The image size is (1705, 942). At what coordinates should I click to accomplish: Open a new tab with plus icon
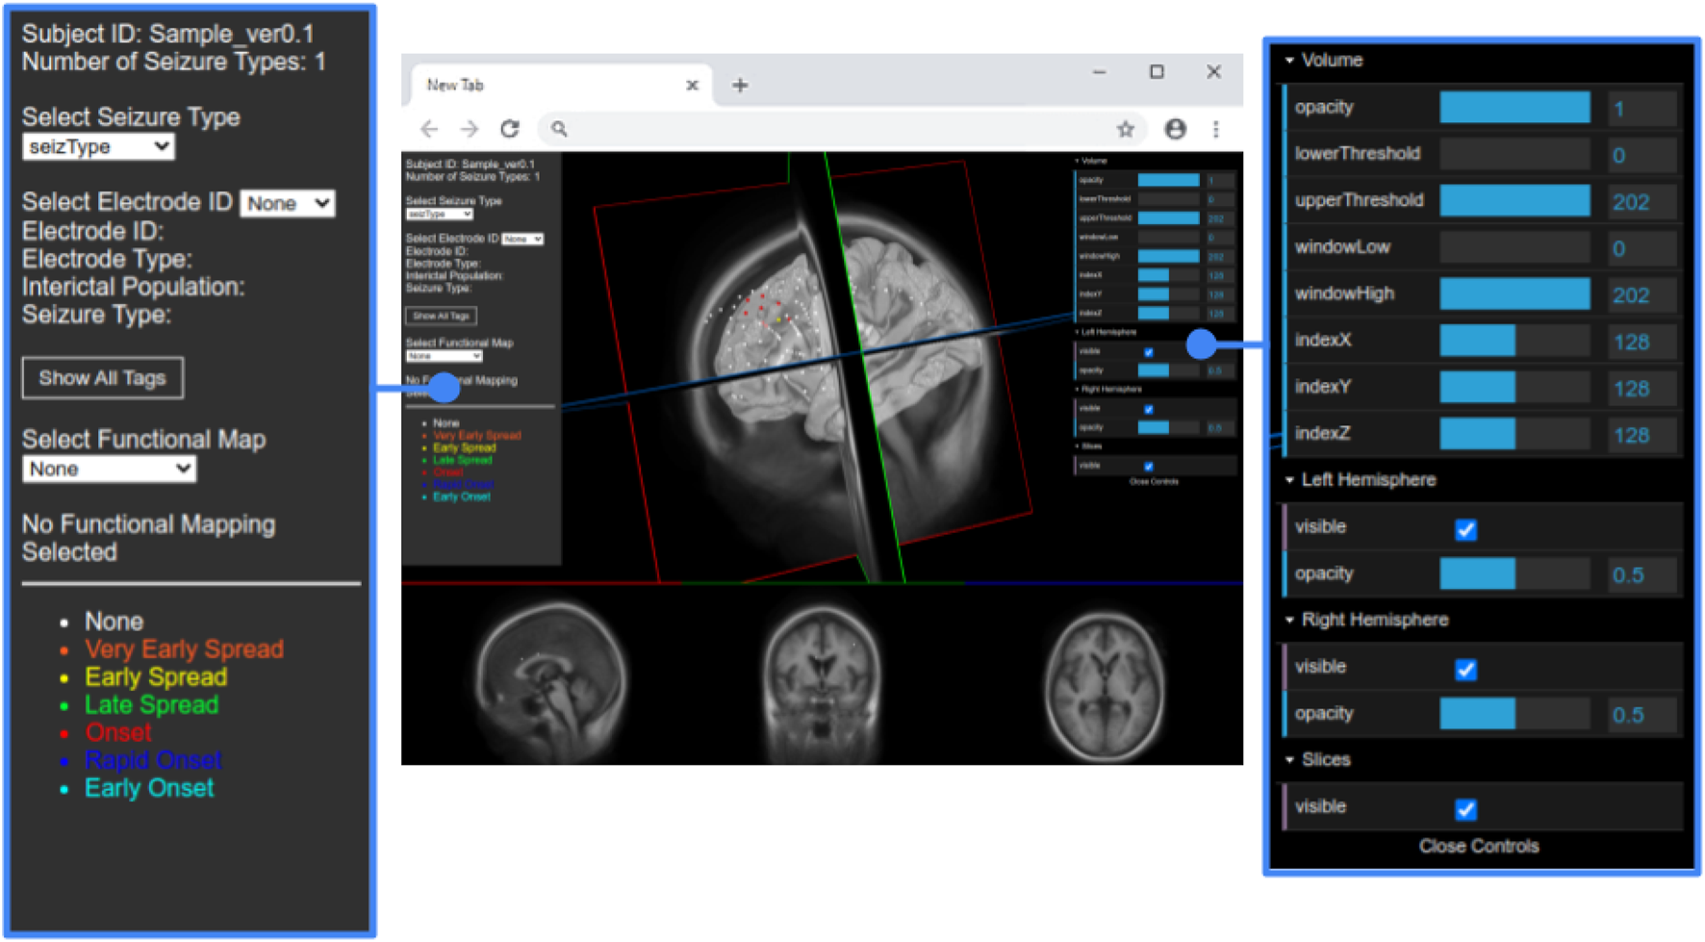click(740, 86)
